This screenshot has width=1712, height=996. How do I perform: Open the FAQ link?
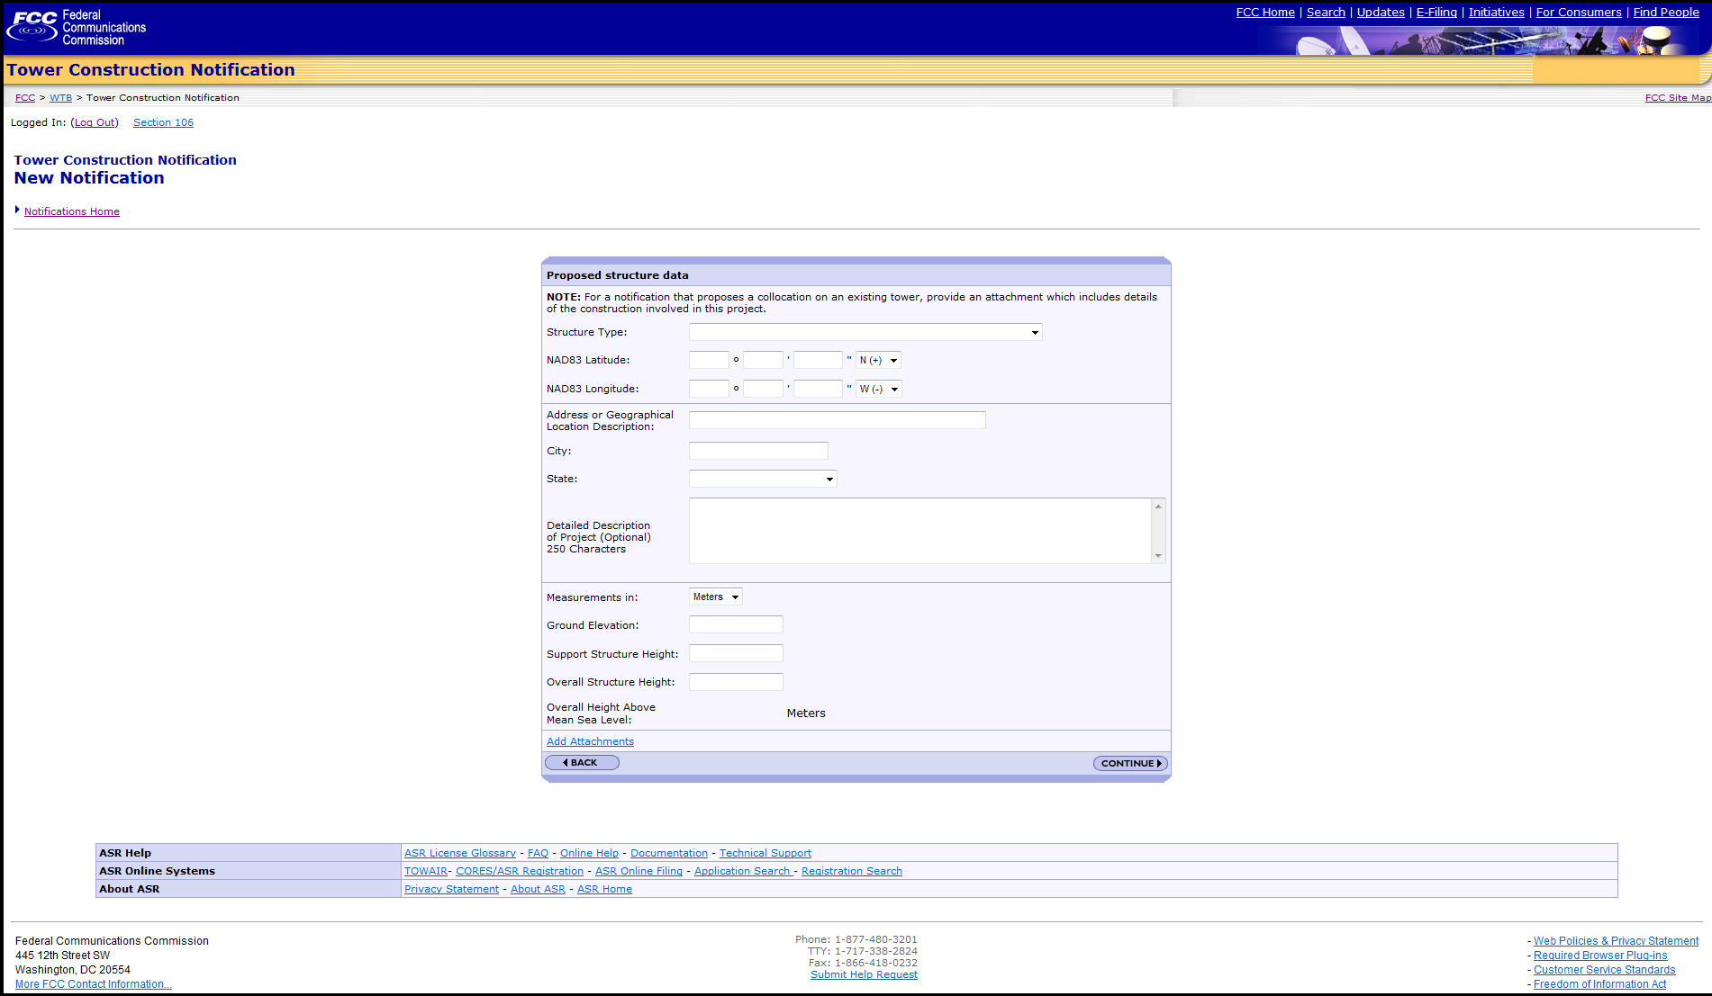pos(538,853)
